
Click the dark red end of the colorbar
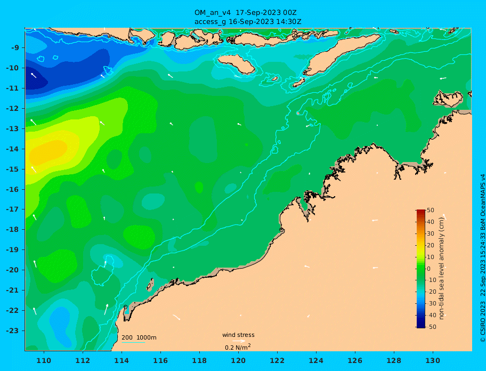click(421, 212)
